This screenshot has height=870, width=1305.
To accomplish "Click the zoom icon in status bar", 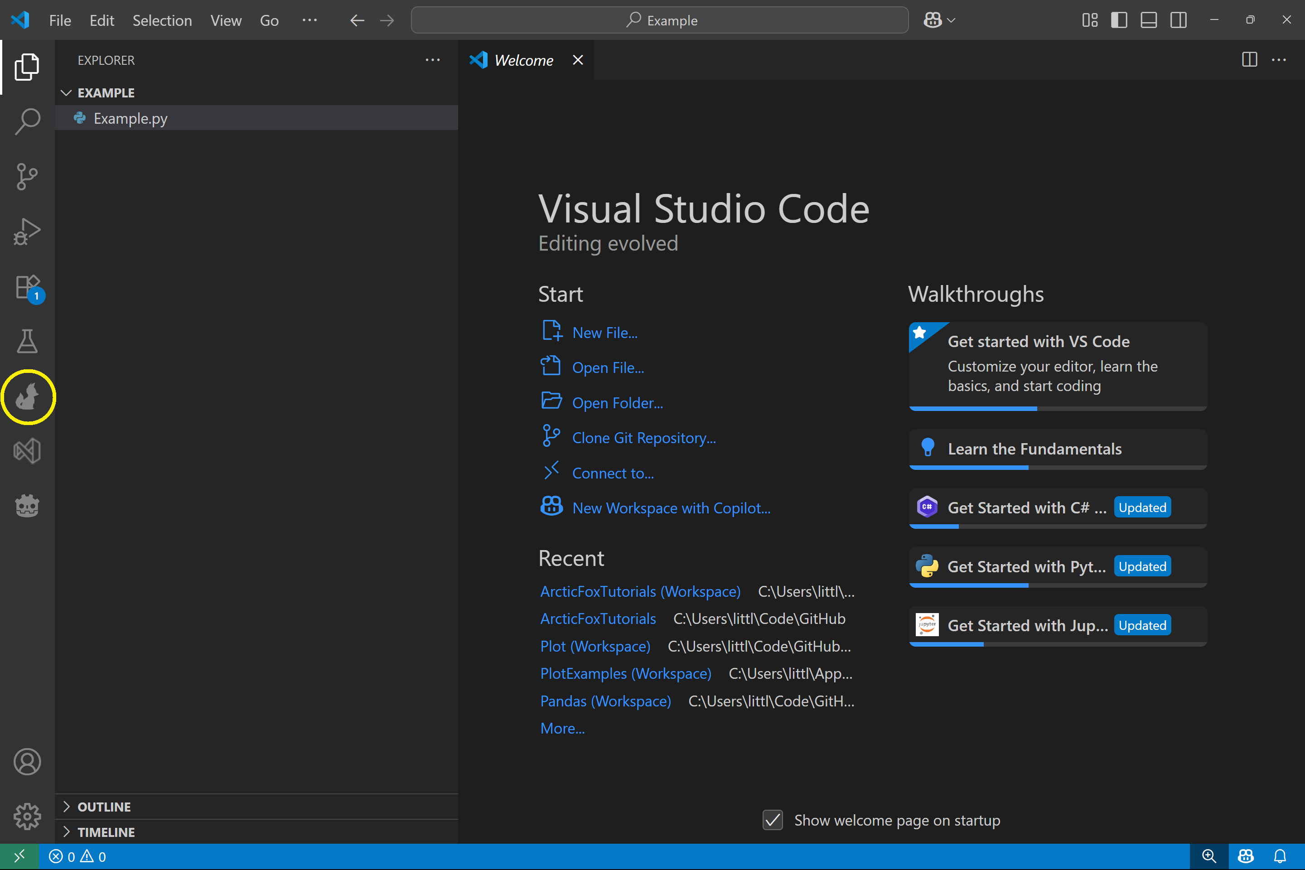I will pos(1208,857).
